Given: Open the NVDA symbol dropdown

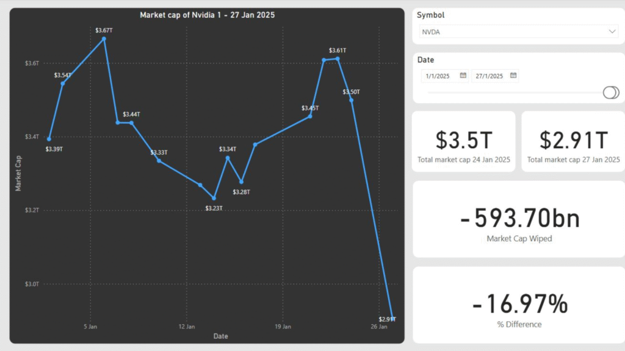Looking at the screenshot, I should (519, 32).
